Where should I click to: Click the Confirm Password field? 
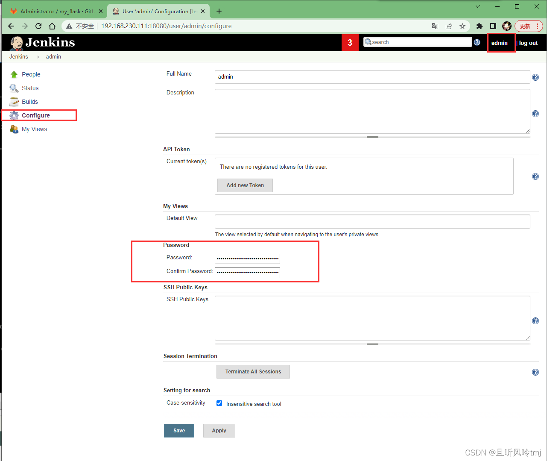click(x=247, y=272)
